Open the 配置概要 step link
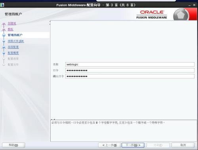Screen dimensions: 198x150 click(13, 53)
